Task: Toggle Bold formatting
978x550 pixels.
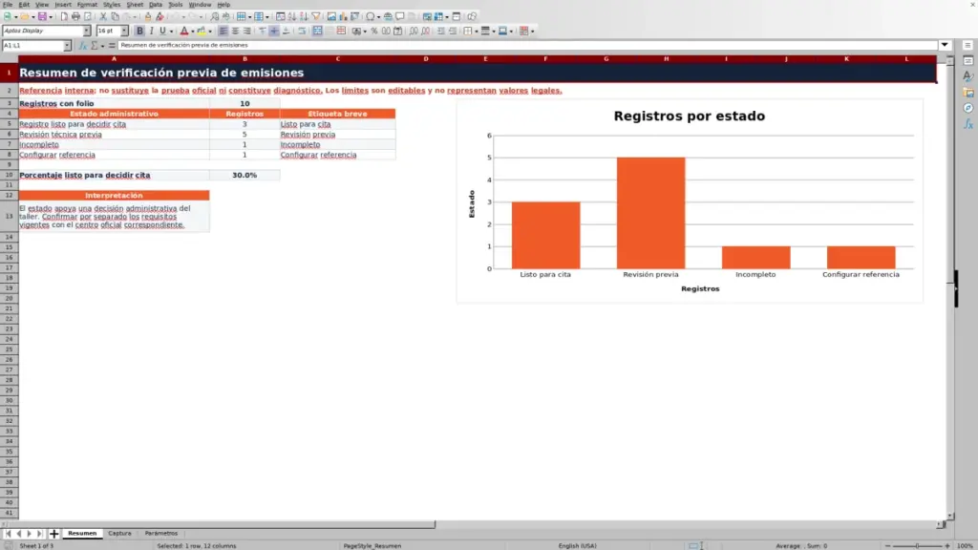Action: (x=139, y=32)
